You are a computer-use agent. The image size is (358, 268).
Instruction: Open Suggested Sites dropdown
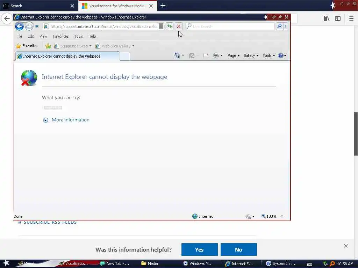73,46
